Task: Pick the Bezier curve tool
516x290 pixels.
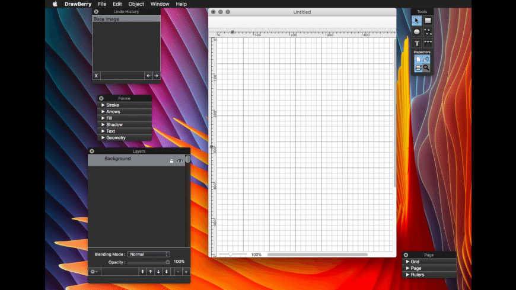Action: pyautogui.click(x=428, y=43)
